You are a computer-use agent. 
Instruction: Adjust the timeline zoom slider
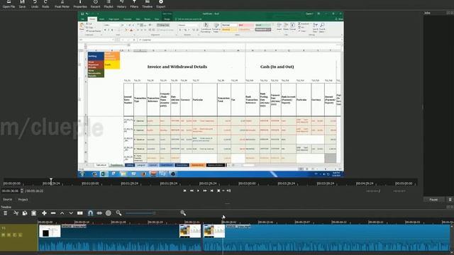[140, 213]
